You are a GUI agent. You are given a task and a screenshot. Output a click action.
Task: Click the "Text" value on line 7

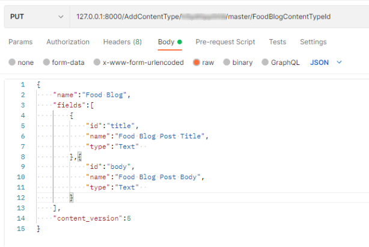point(127,147)
